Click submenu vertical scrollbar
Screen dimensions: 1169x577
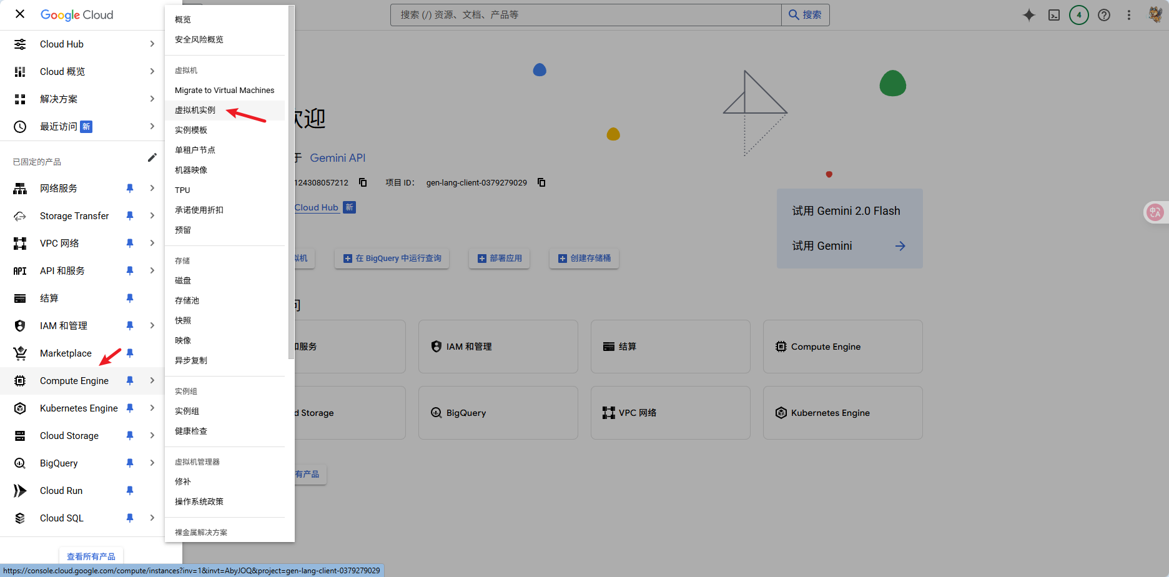coord(291,182)
